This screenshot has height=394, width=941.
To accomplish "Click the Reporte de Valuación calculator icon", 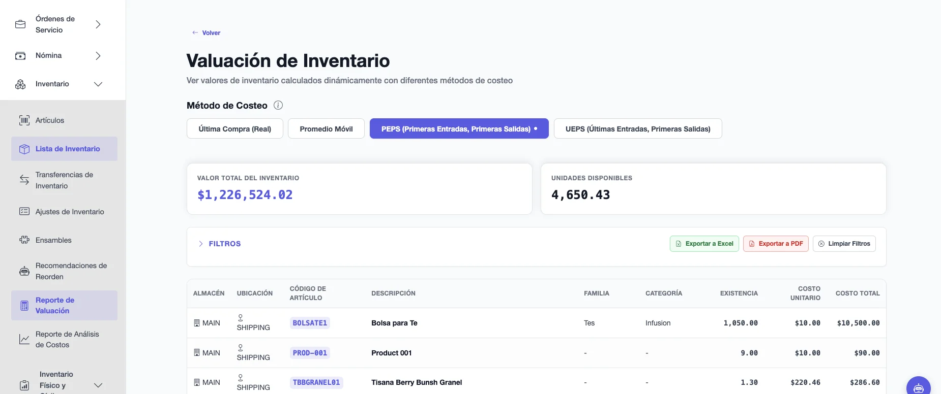I will click(24, 306).
